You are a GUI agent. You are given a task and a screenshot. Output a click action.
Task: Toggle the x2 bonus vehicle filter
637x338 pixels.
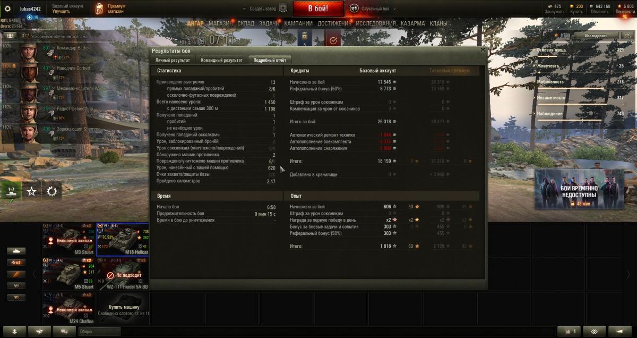[x=16, y=263]
